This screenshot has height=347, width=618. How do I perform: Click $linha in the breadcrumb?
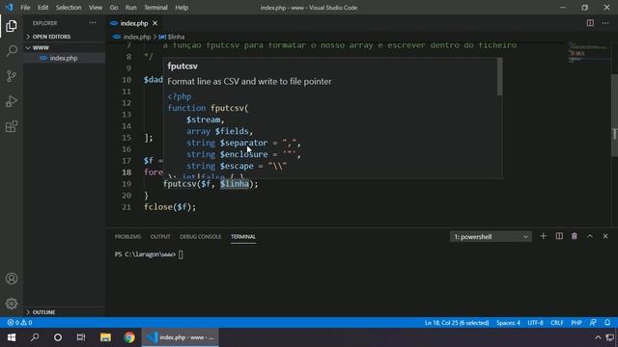click(x=176, y=37)
